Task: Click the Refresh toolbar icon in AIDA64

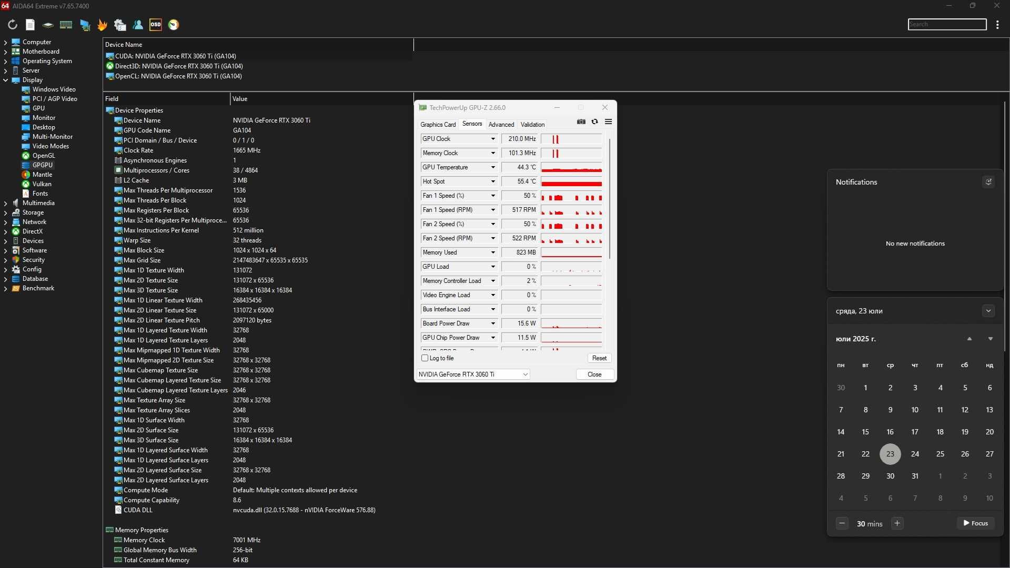Action: click(13, 25)
